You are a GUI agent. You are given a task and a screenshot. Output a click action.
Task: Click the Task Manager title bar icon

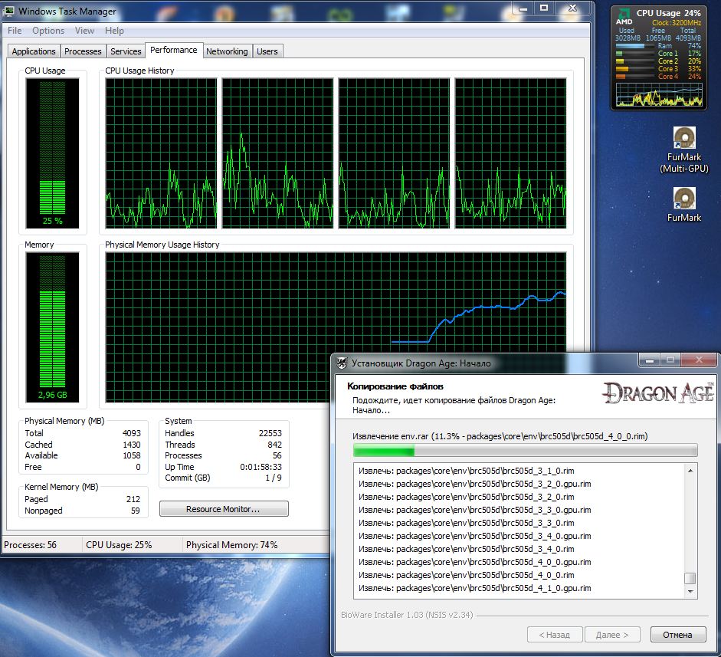click(x=8, y=11)
